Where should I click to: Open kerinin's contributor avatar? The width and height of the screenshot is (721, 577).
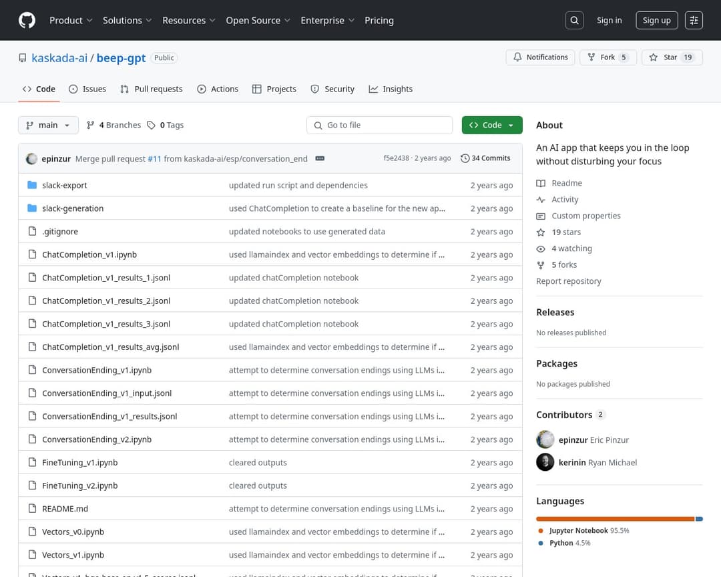[545, 462]
